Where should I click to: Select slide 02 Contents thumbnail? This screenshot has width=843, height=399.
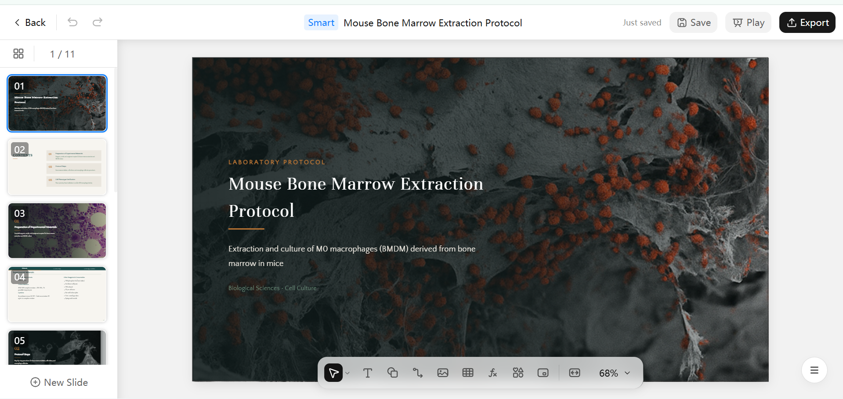tap(57, 167)
